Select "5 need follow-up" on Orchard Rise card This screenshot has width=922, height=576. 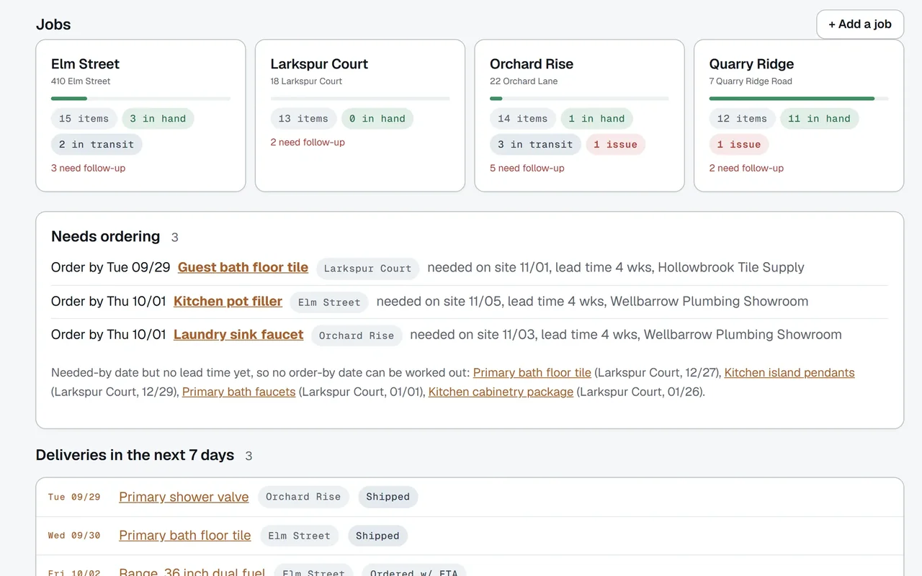[x=527, y=168]
